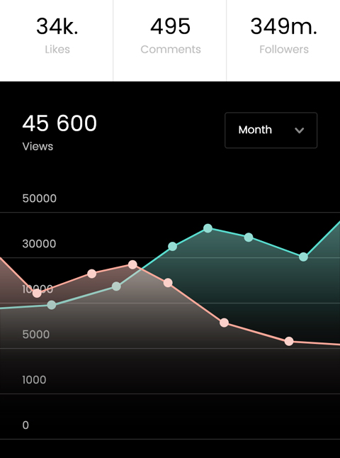This screenshot has height=458, width=340.
Task: Select the 349m. Followers stat
Action: (283, 35)
